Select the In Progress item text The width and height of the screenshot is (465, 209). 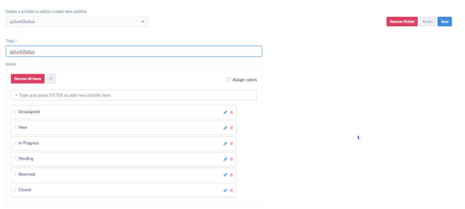pos(29,143)
